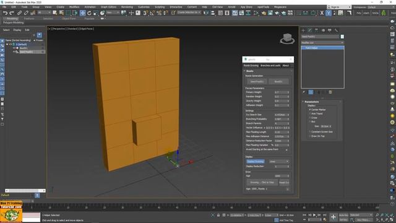This screenshot has width=396, height=223.
Task: Click the ViewCube in the viewport
Action: click(287, 38)
